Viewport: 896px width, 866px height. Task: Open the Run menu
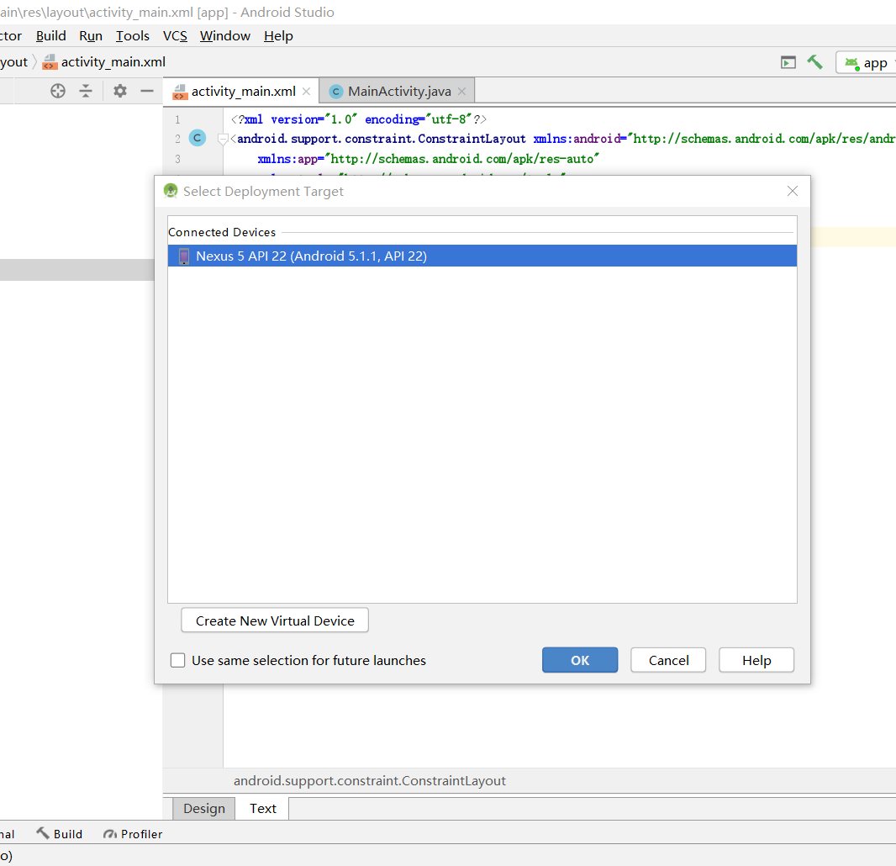(x=91, y=36)
